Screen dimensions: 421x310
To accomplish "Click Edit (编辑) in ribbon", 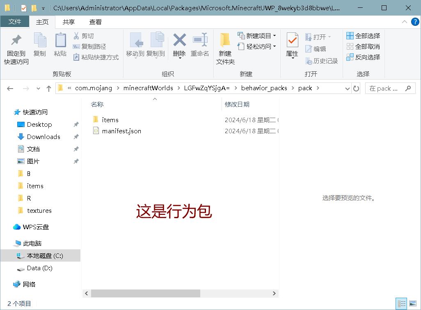I will pos(316,49).
